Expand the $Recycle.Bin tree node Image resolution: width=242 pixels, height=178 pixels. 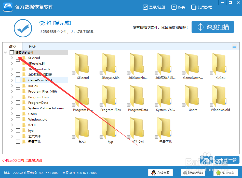(12, 63)
